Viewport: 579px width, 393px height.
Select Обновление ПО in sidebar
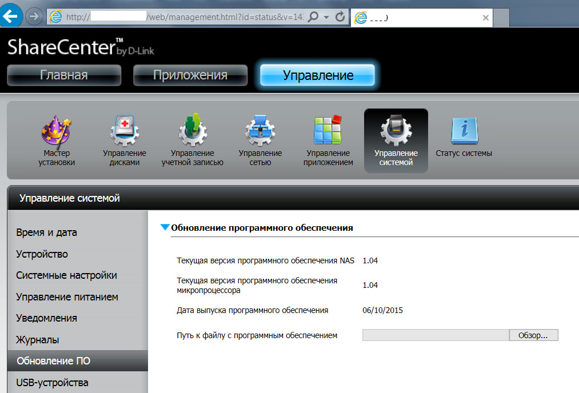[78, 361]
